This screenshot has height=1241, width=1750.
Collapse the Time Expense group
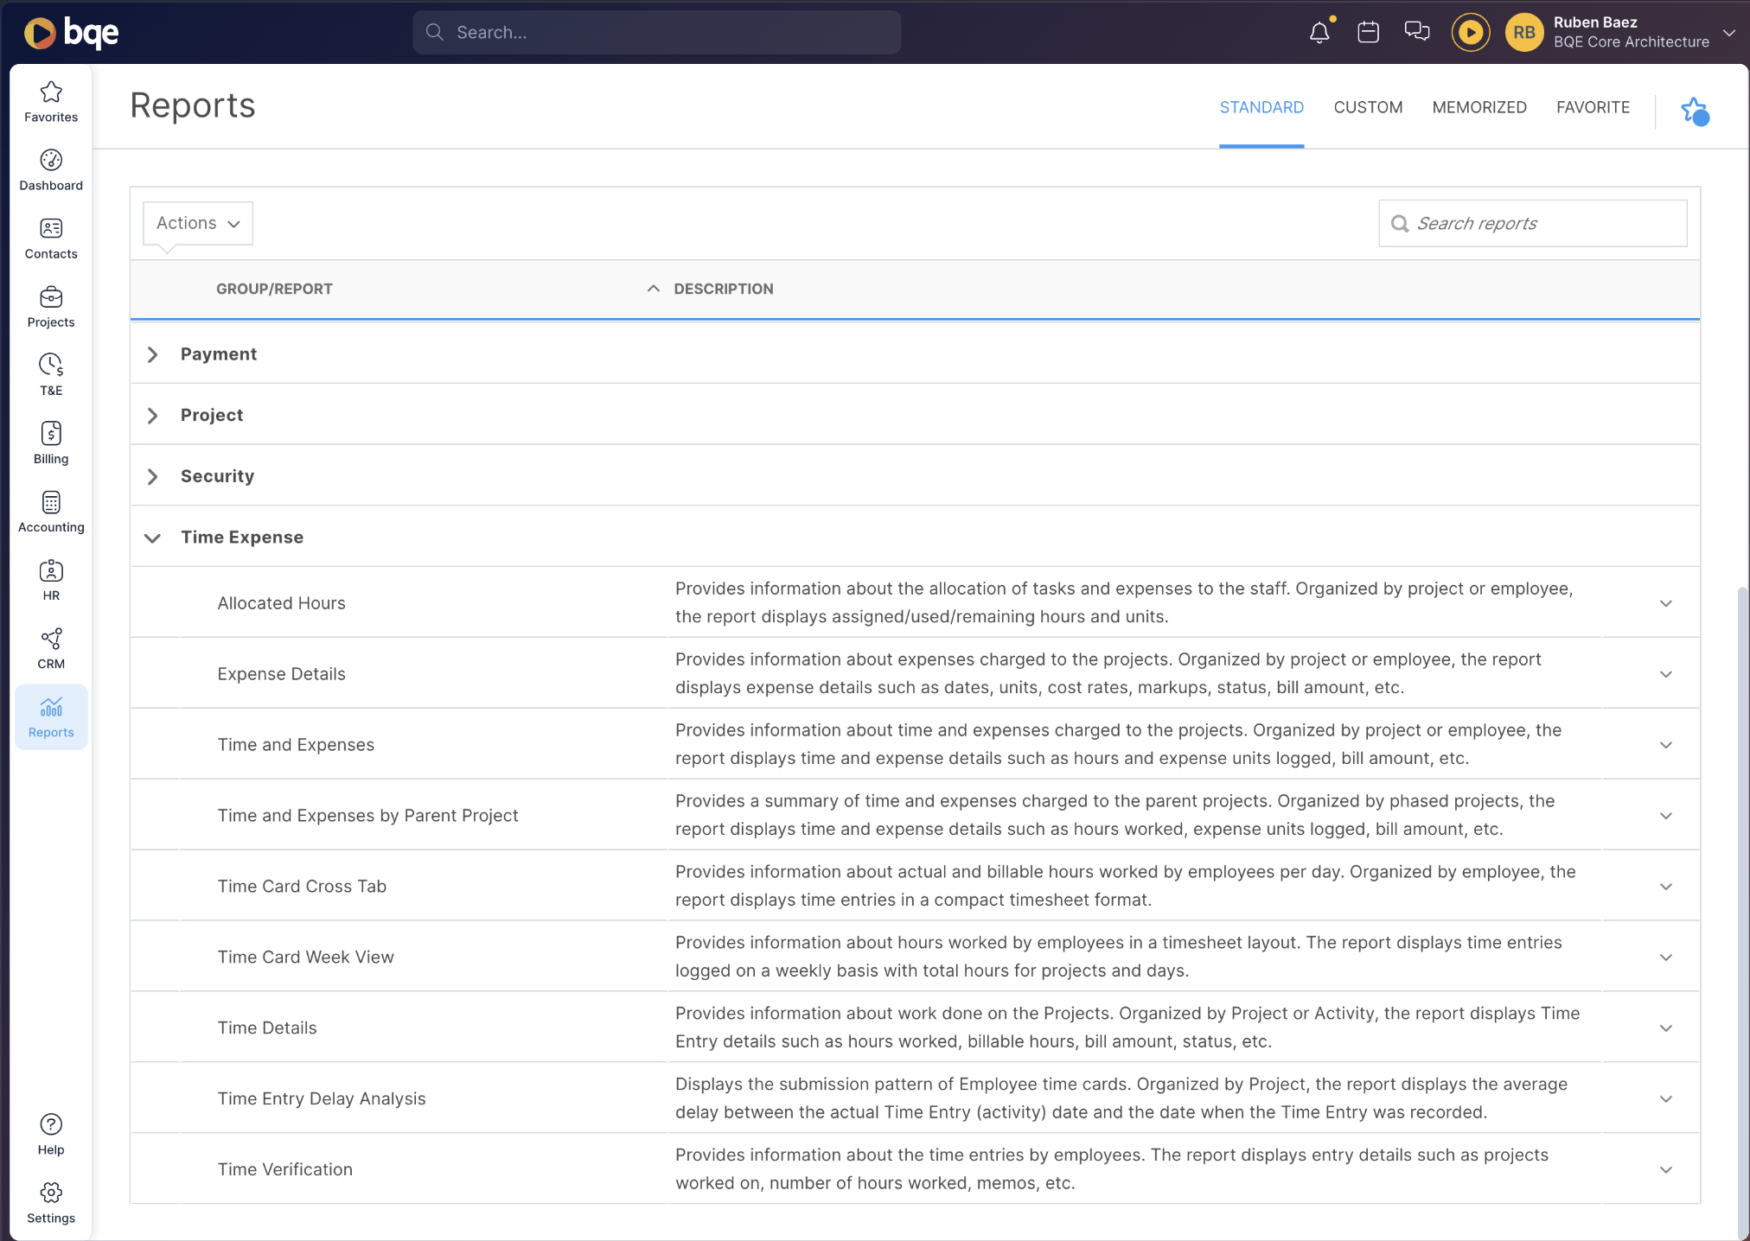tap(152, 538)
